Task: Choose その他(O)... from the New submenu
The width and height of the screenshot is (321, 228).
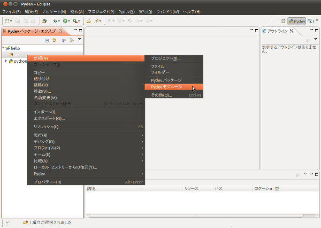Action: click(174, 95)
